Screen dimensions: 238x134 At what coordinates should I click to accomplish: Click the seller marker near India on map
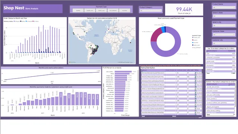pyautogui.click(x=131, y=42)
